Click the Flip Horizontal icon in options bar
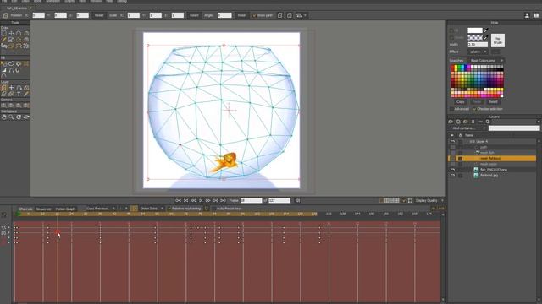Image resolution: width=542 pixels, height=304 pixels. point(280,15)
